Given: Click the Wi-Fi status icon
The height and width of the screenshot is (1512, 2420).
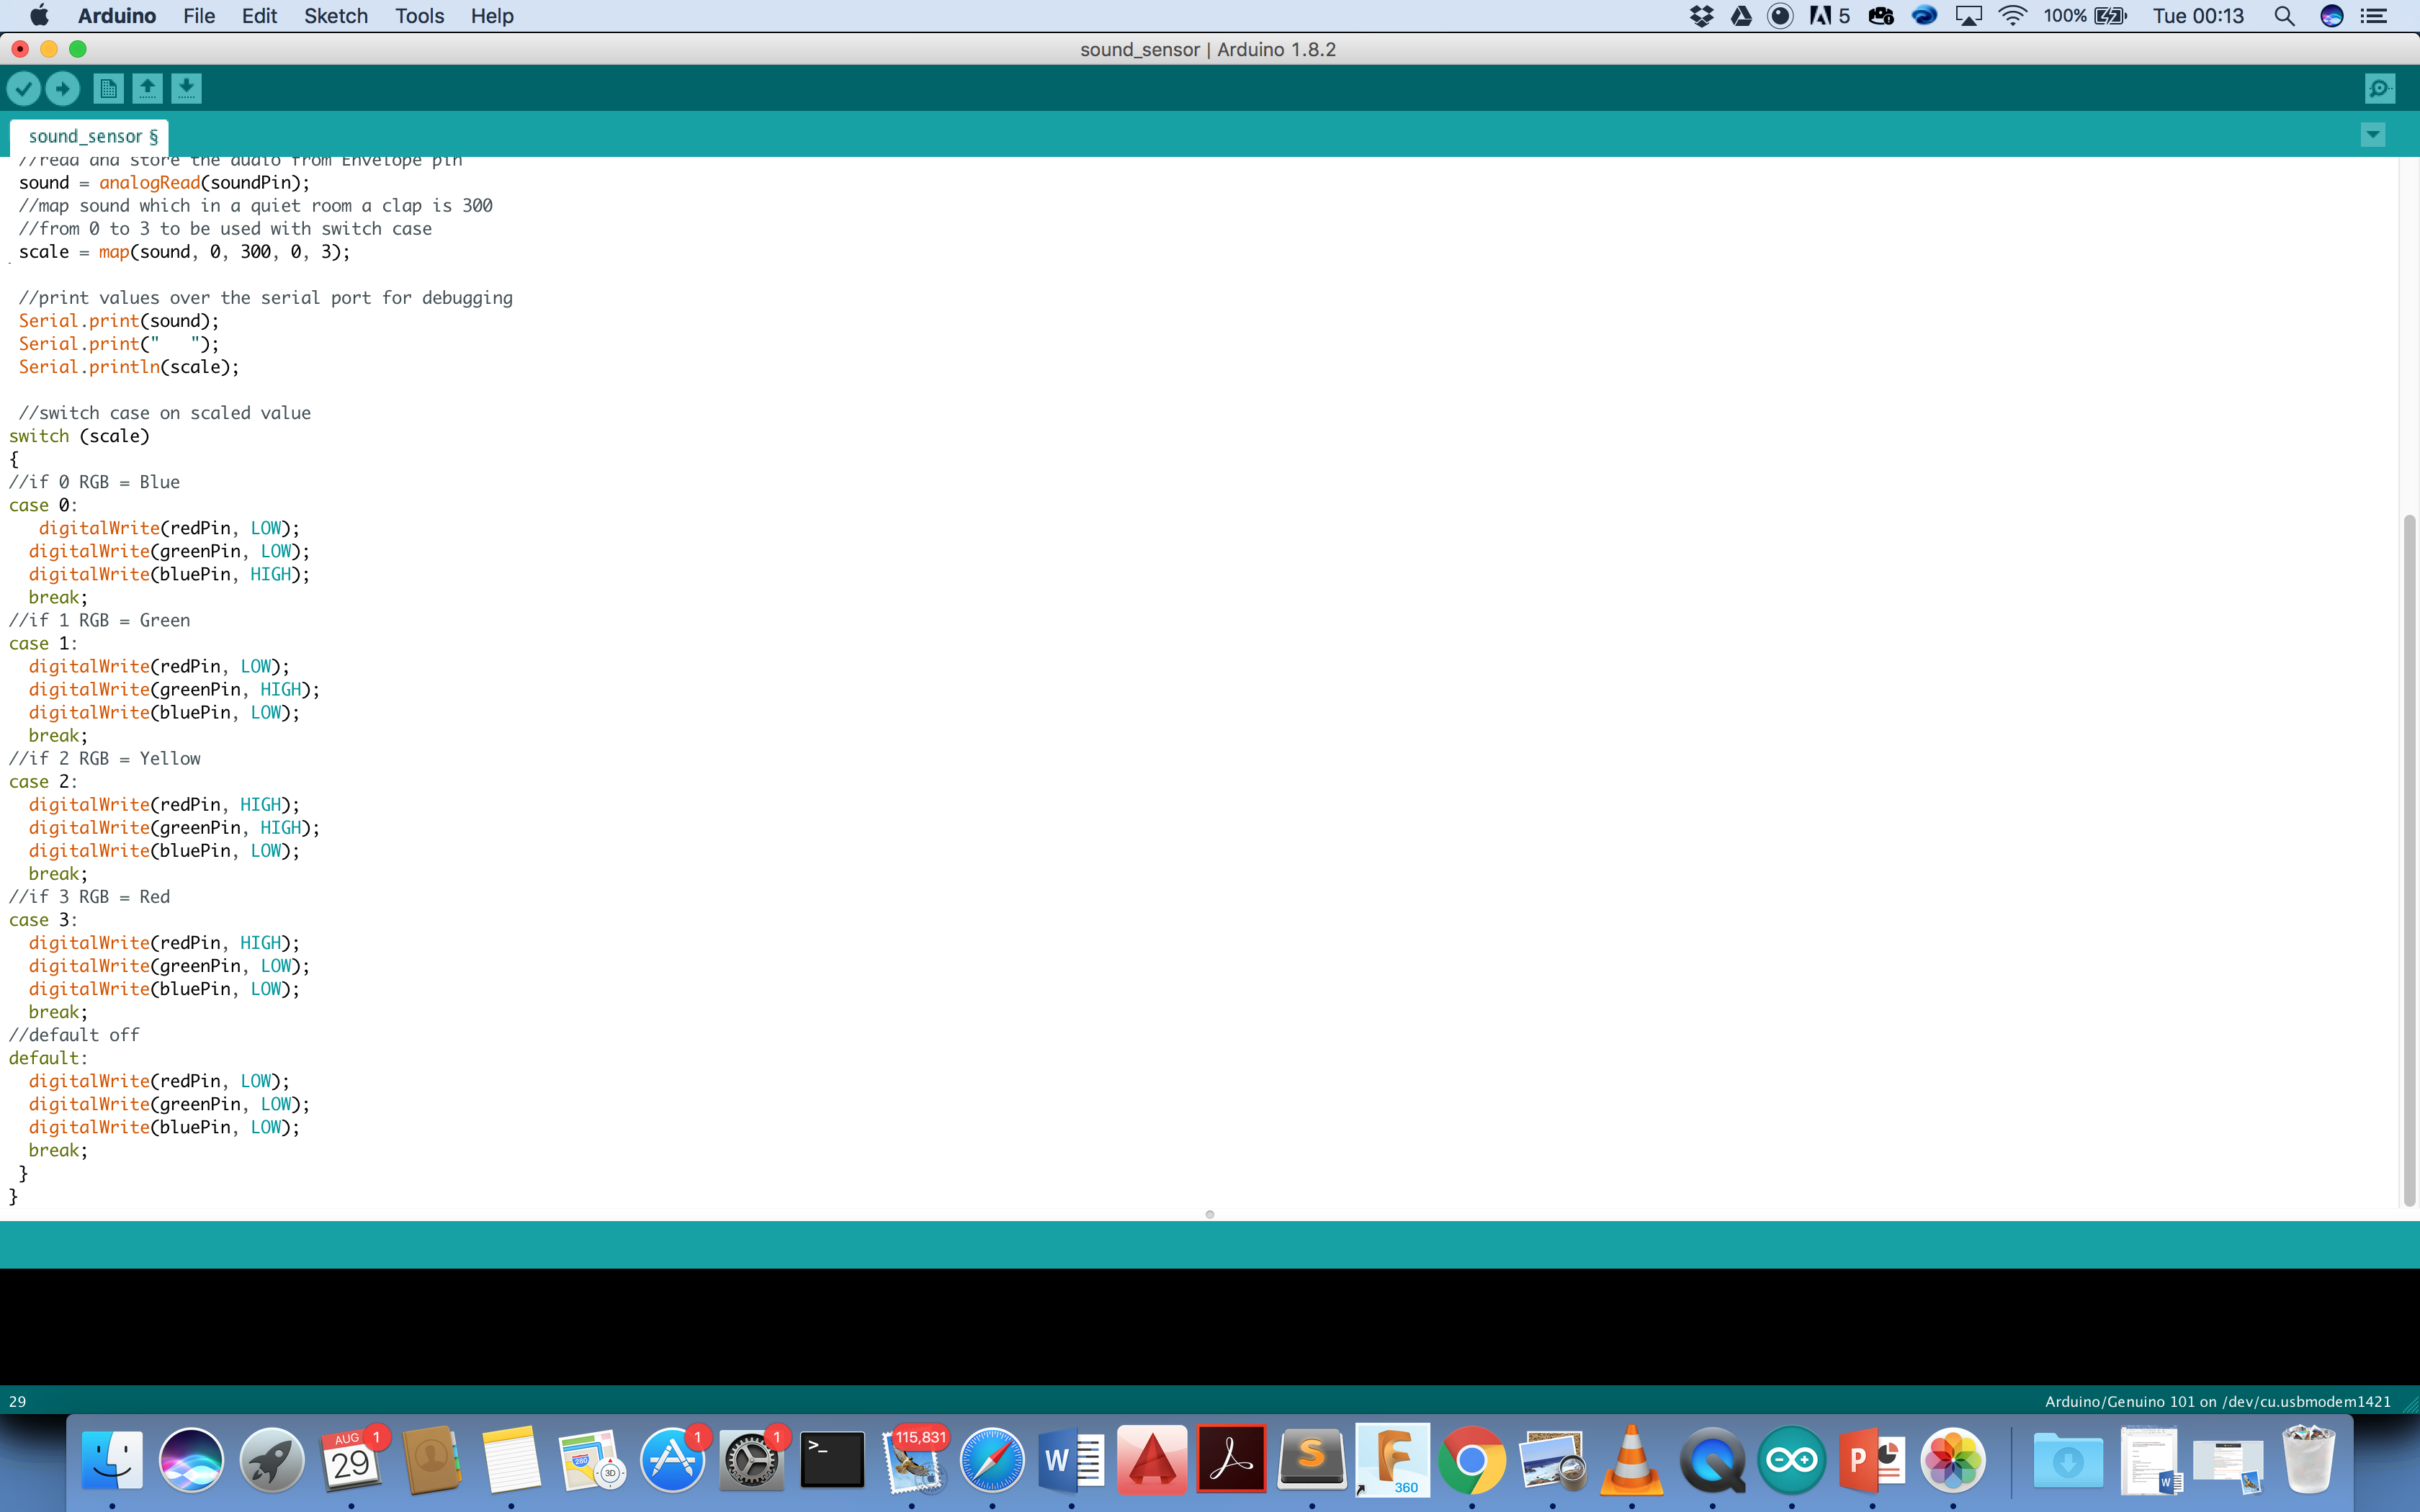Looking at the screenshot, I should click(x=2012, y=16).
